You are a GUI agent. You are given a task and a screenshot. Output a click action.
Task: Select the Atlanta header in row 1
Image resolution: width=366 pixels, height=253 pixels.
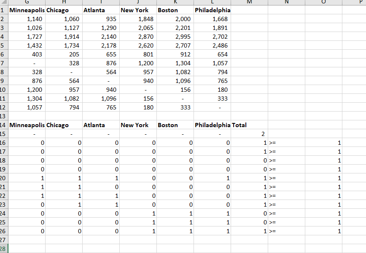[101, 10]
